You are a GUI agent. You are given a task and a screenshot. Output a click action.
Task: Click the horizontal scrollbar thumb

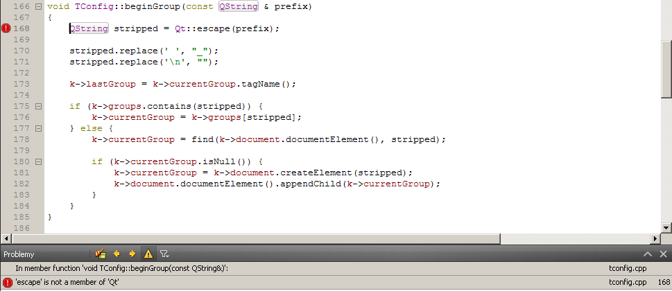(x=256, y=238)
